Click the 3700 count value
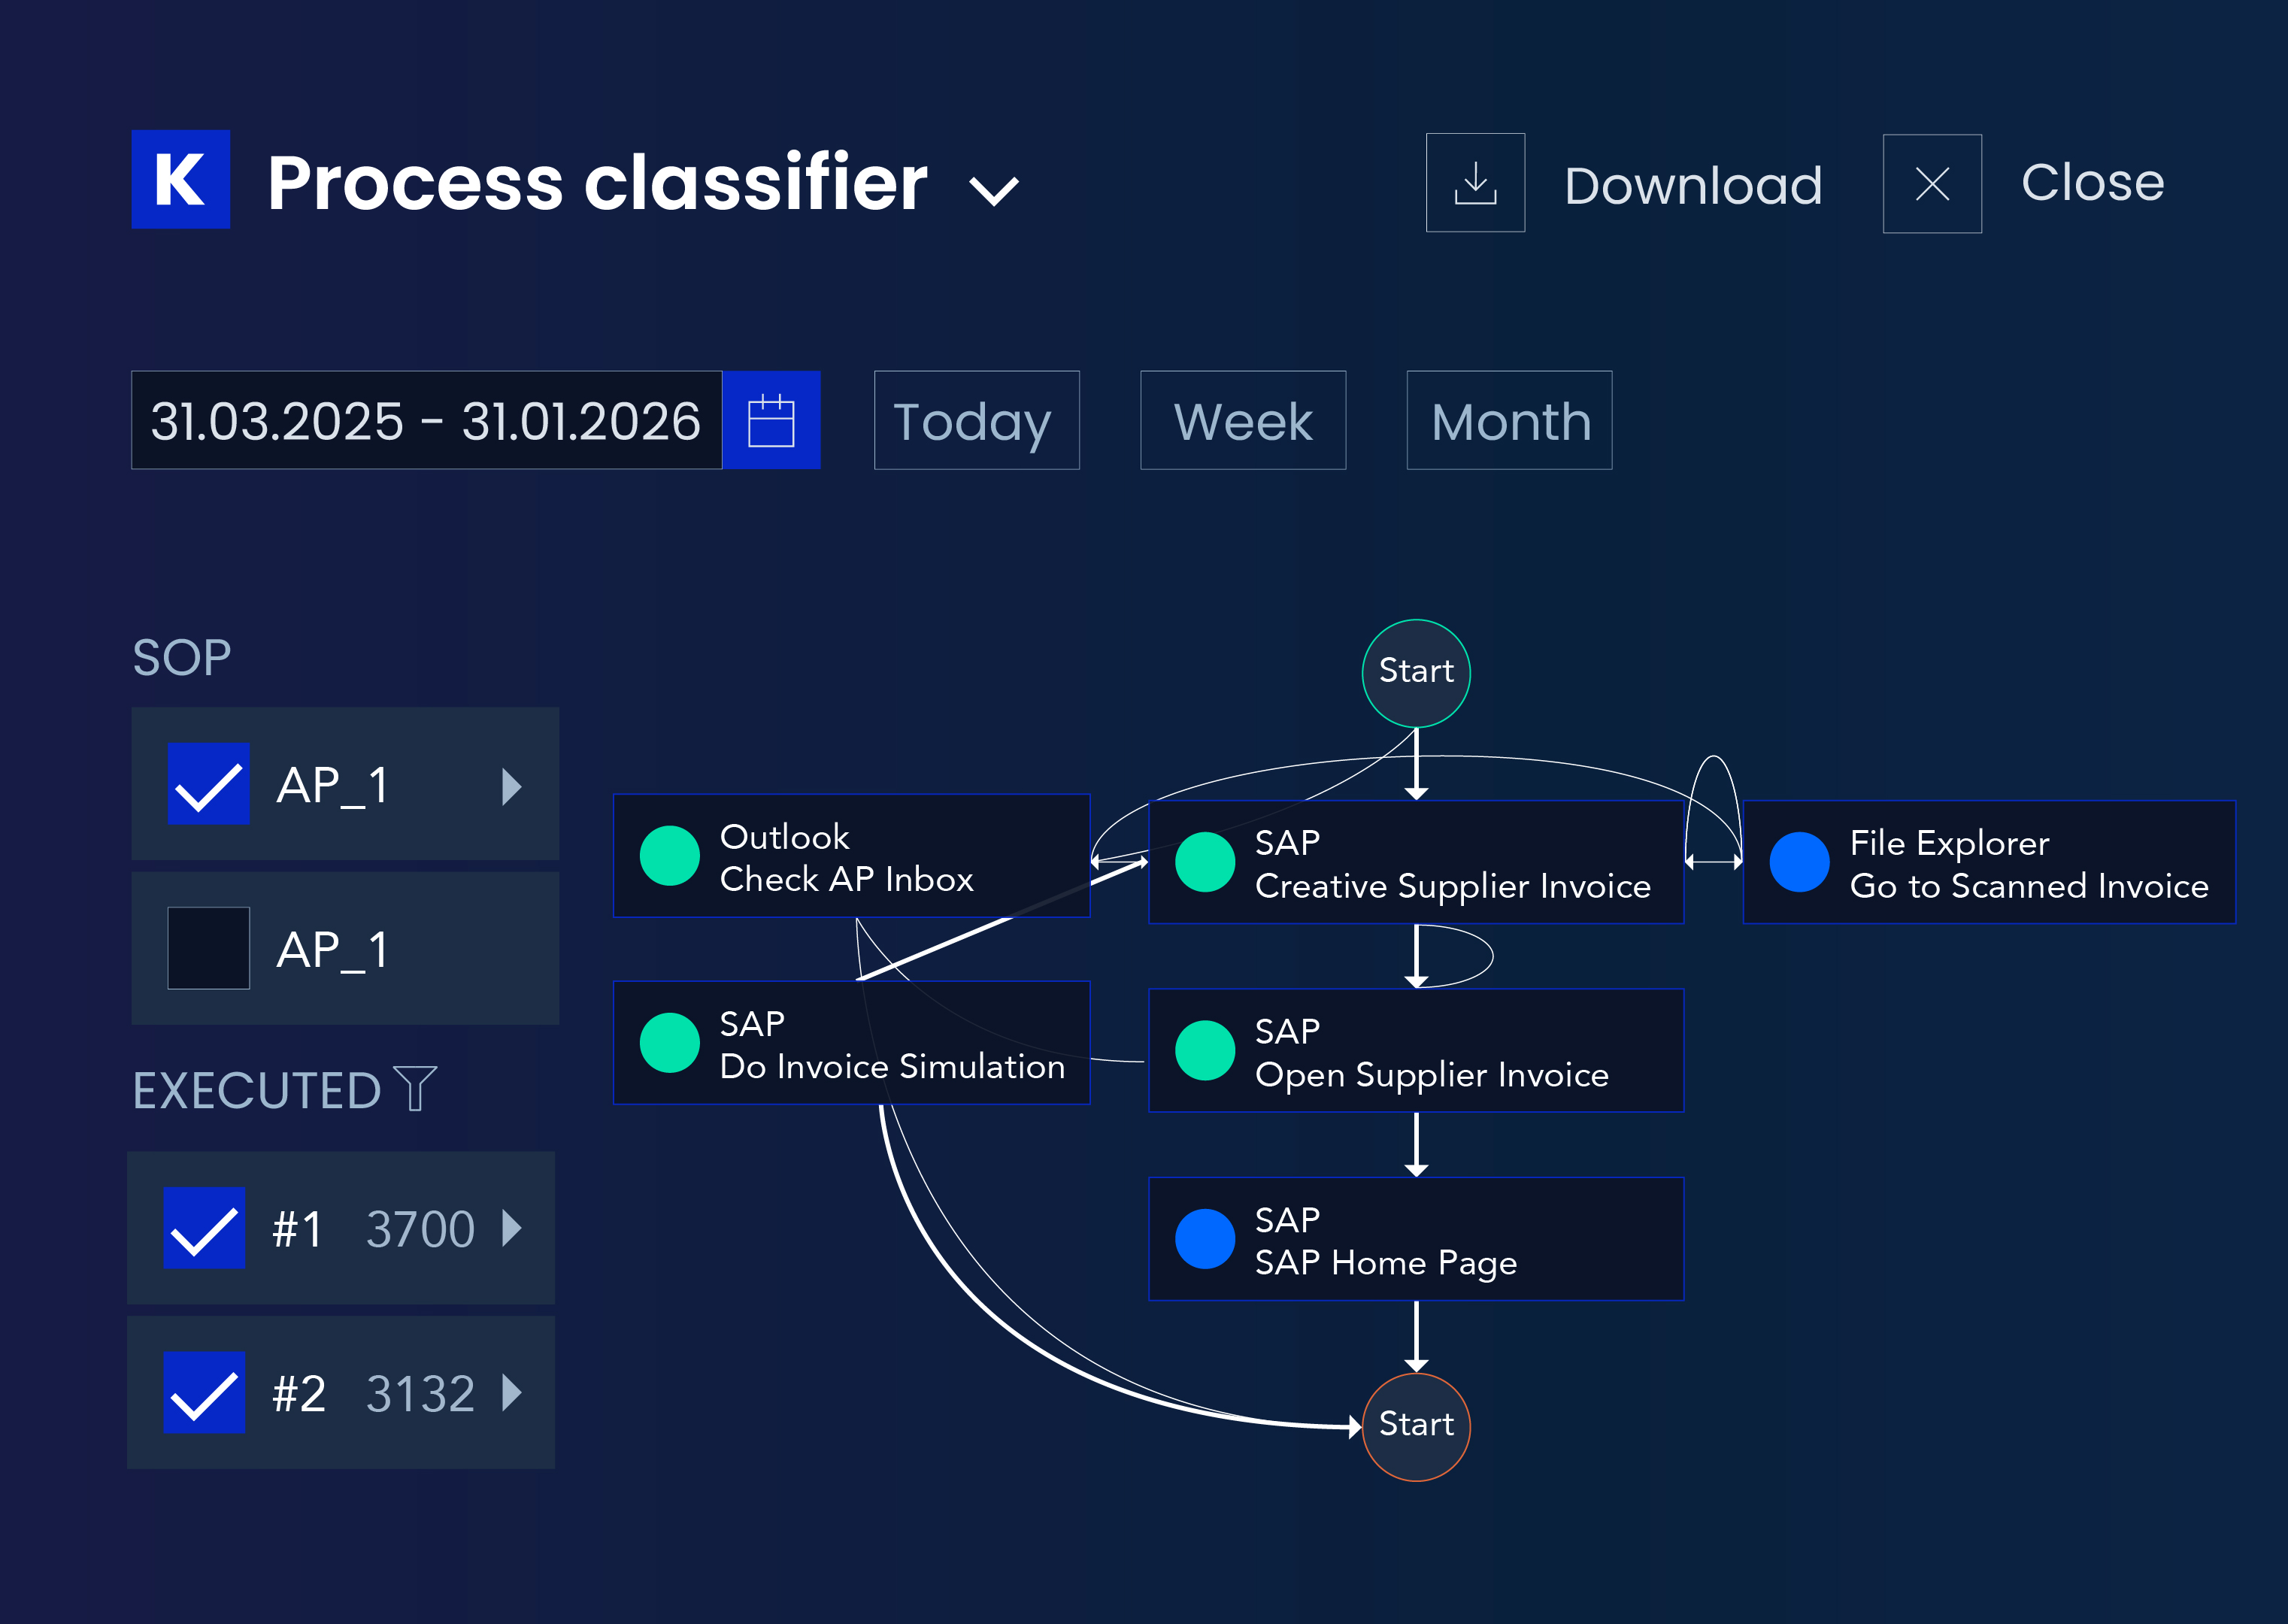The width and height of the screenshot is (2288, 1624). tap(420, 1229)
